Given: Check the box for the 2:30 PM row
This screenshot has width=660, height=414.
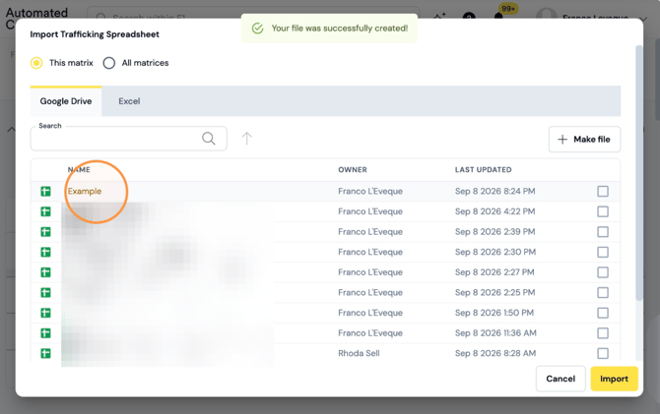Looking at the screenshot, I should click(x=603, y=252).
